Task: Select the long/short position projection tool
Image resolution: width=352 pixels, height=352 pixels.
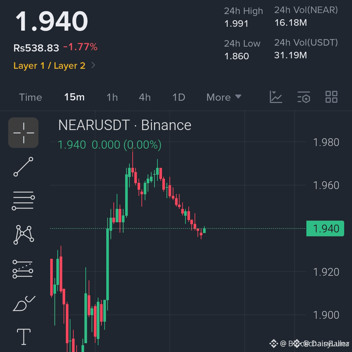Action: [x=23, y=269]
